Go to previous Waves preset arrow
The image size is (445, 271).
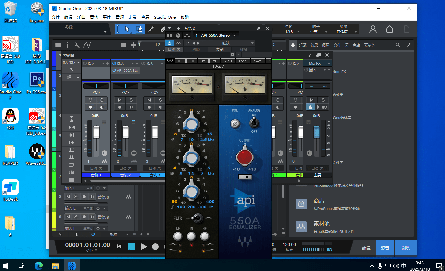click(203, 61)
